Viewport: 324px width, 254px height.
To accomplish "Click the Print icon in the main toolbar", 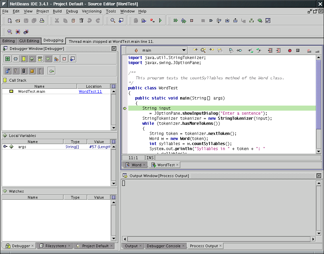I will [42, 21].
